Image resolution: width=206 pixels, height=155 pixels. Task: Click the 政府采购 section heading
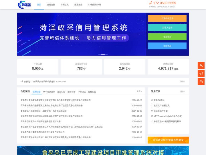click(25, 91)
